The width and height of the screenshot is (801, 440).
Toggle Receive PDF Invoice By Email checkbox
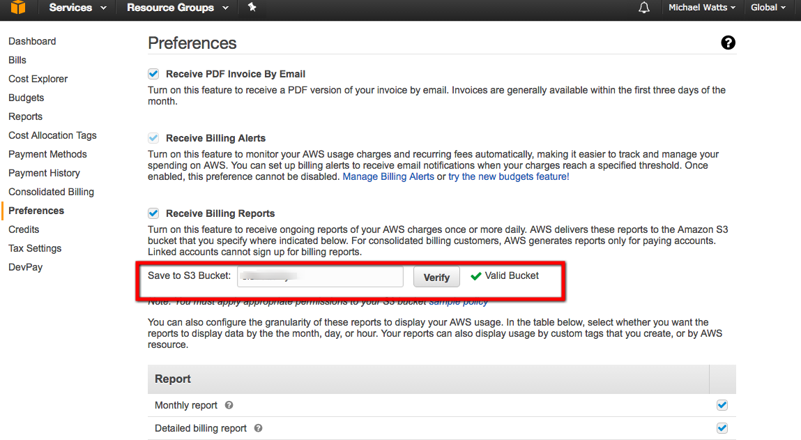[x=153, y=74]
